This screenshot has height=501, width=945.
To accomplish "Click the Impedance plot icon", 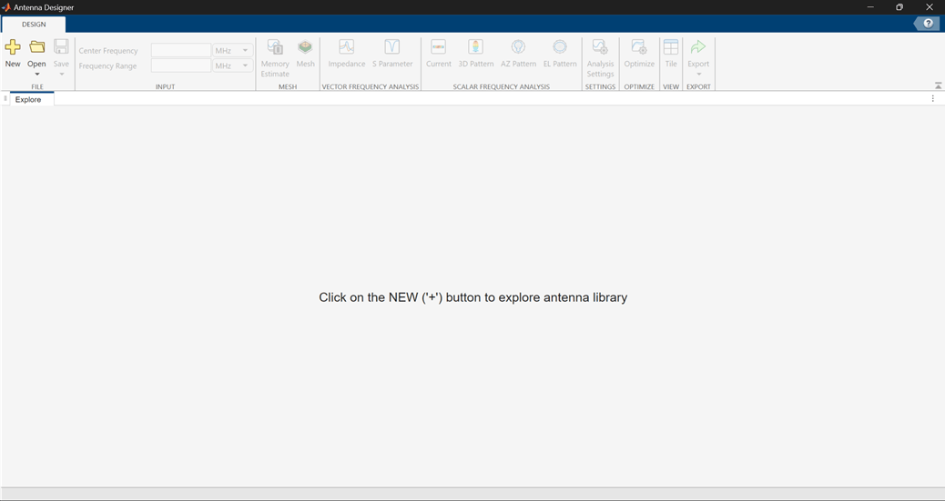I will (347, 47).
